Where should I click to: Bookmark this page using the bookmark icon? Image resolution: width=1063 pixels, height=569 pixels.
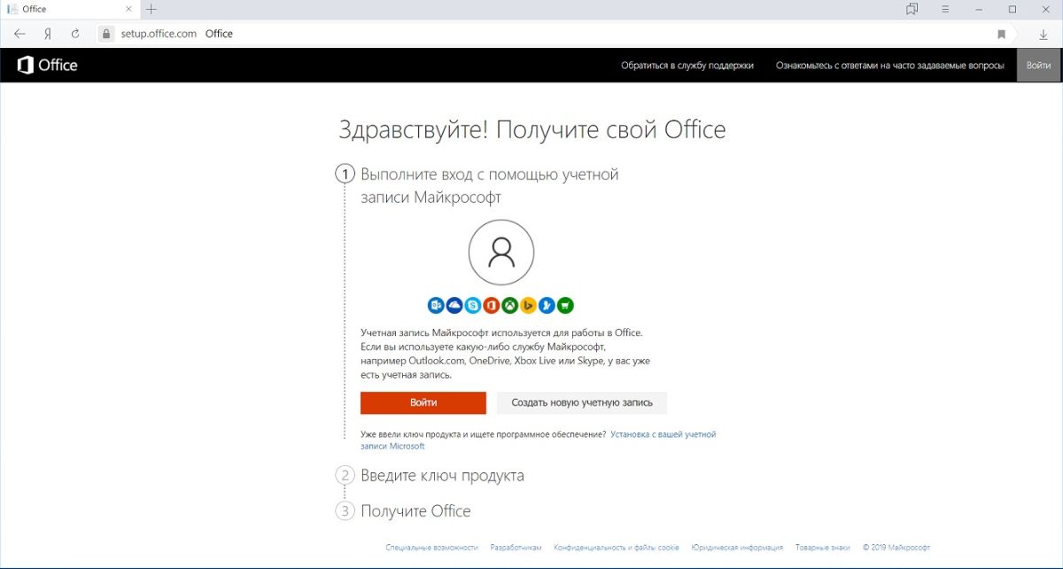point(1002,34)
